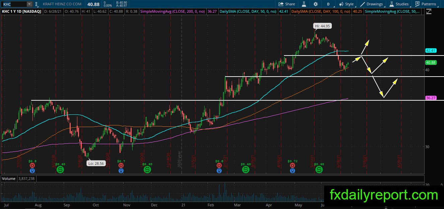This screenshot has width=444, height=209.
Task: Click the March 2021 green dividend icon
Action: pyautogui.click(x=246, y=170)
